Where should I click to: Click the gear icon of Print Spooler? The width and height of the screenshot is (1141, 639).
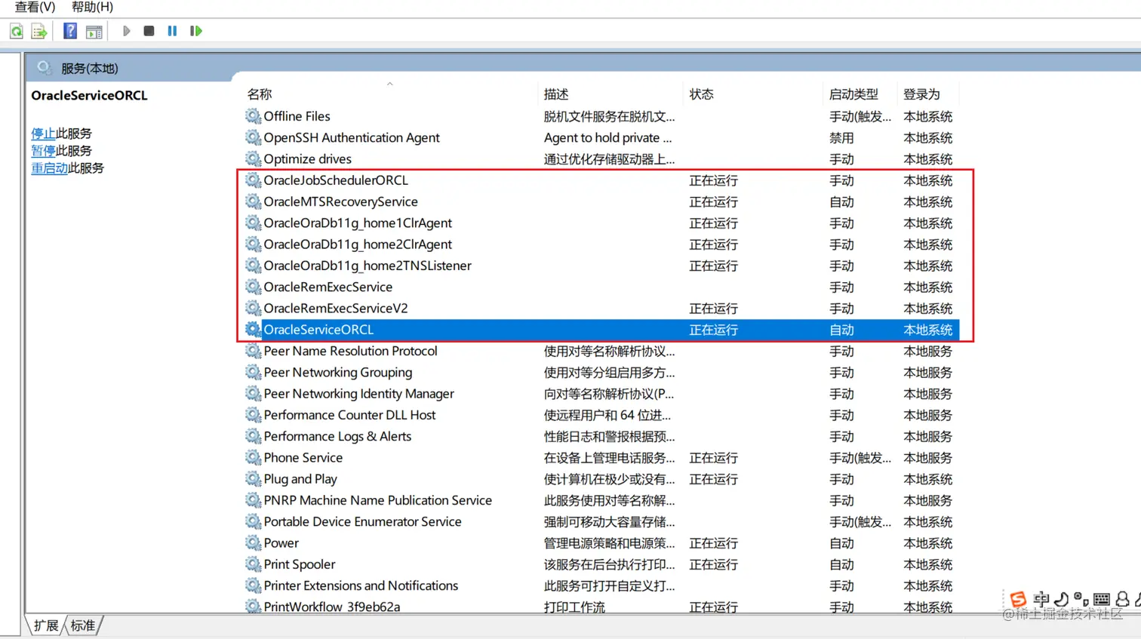[x=253, y=564]
